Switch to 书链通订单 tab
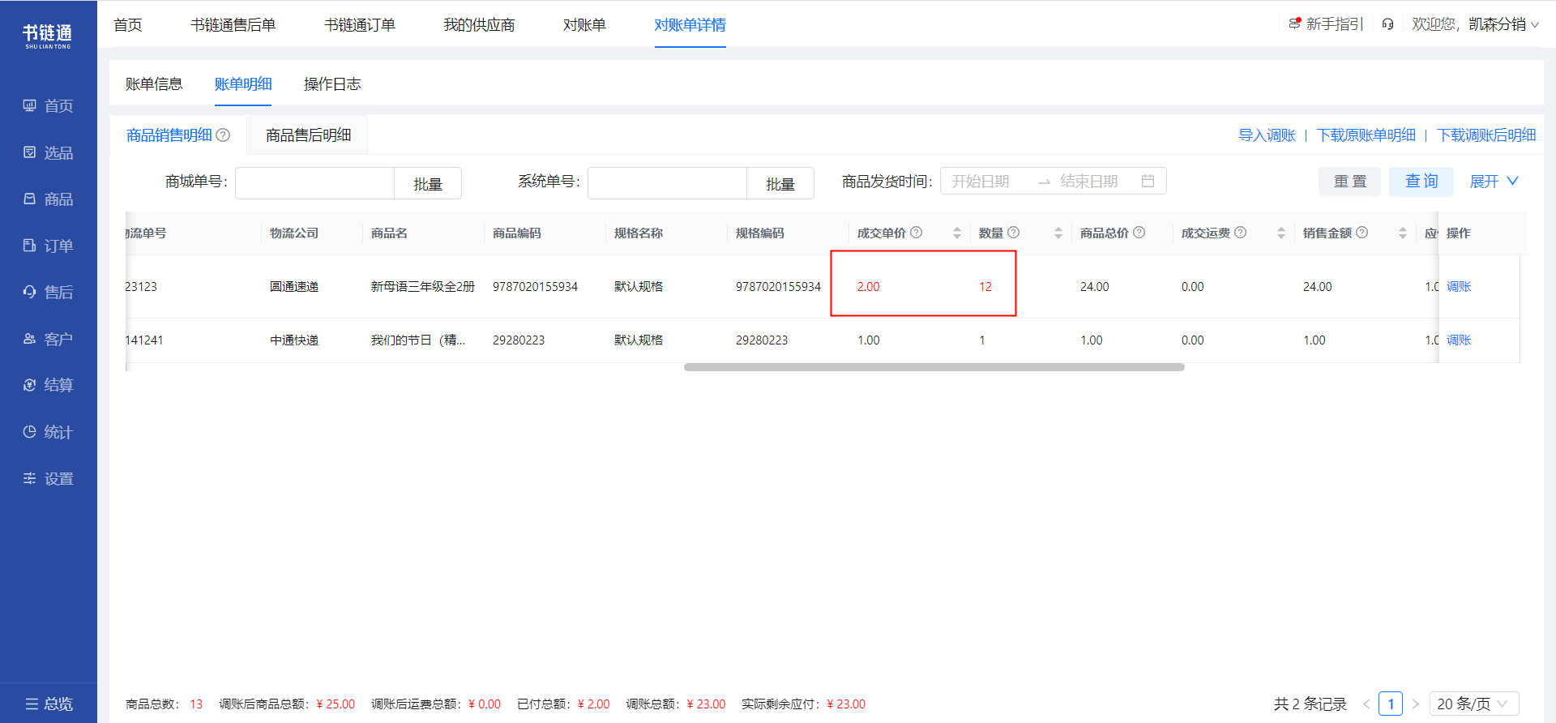 point(360,25)
